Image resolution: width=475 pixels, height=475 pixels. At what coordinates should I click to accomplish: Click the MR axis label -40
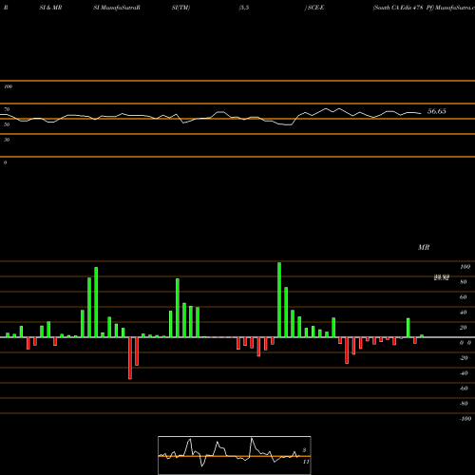pyautogui.click(x=464, y=373)
